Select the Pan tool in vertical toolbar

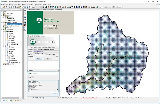[25, 10]
